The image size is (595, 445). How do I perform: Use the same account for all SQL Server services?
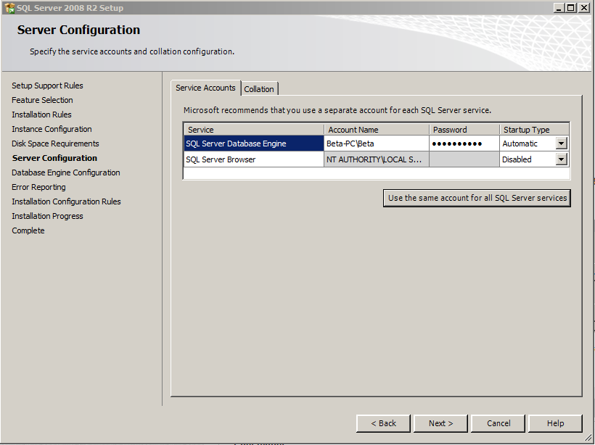477,198
